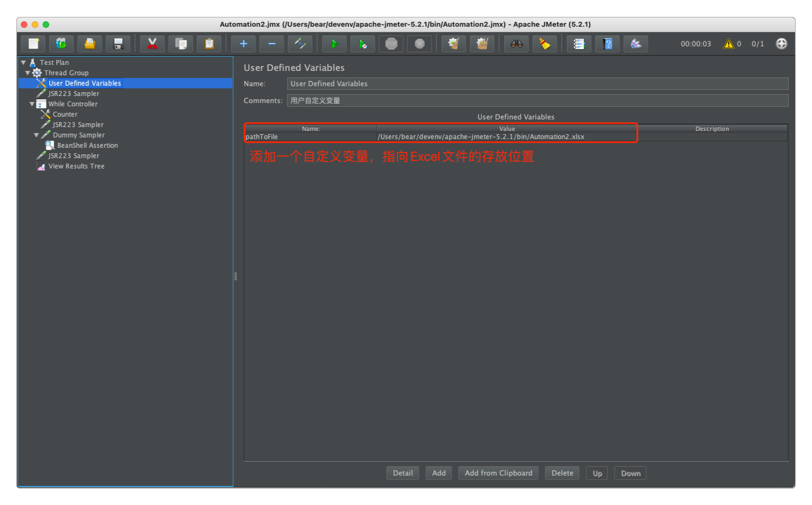Viewport: 812px width, 505px height.
Task: Click the Shutdown icon in toolbar
Action: coord(420,44)
